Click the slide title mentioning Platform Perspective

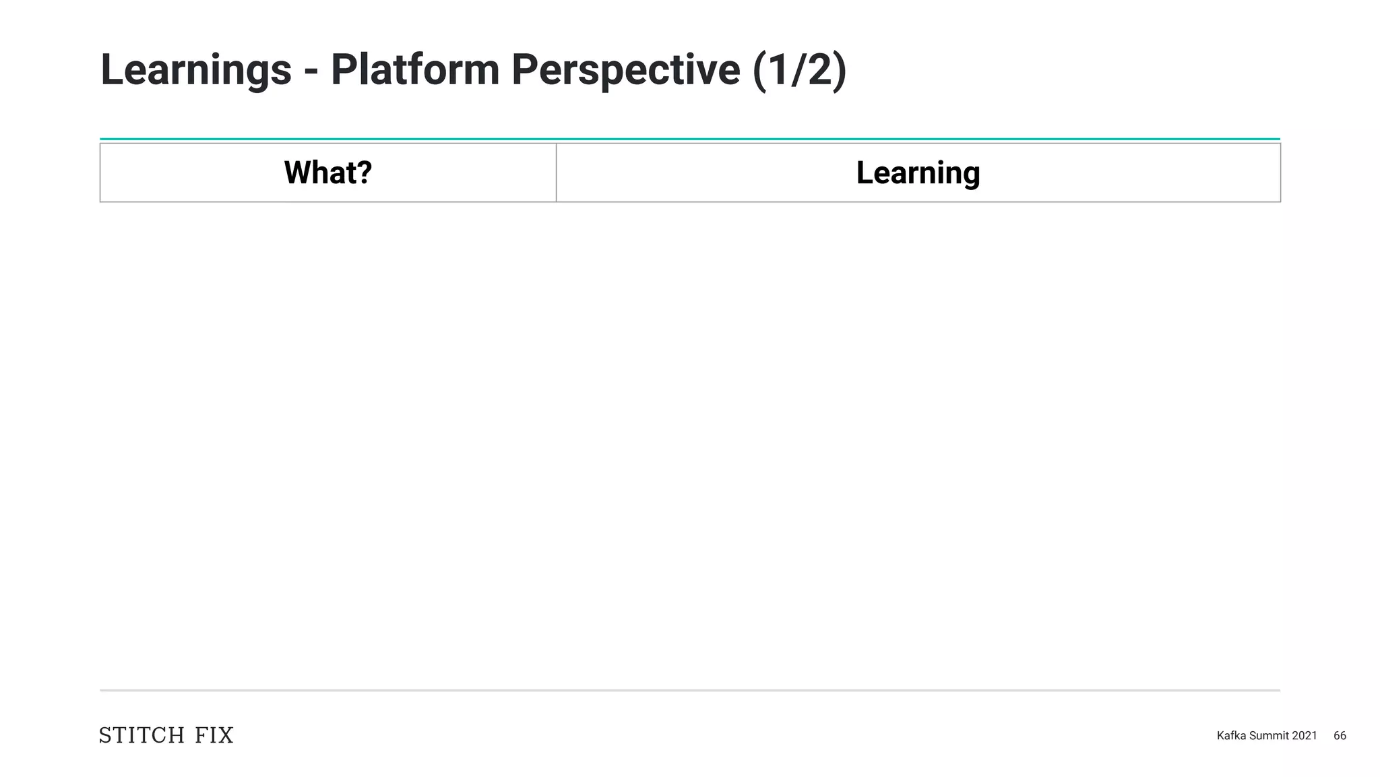(x=473, y=70)
